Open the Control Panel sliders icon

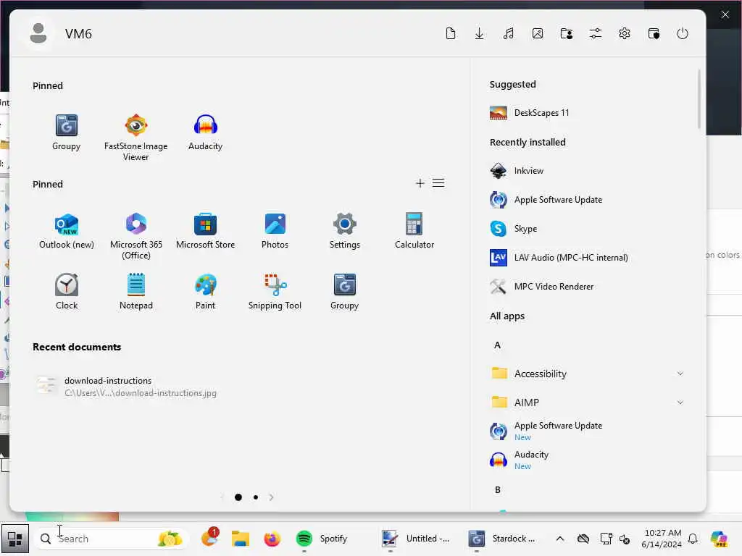point(596,33)
